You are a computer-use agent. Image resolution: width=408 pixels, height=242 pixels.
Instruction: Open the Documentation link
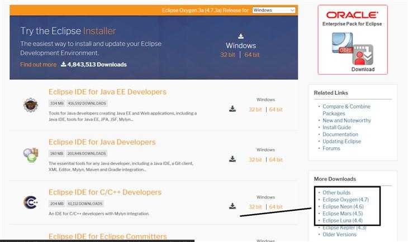click(340, 134)
